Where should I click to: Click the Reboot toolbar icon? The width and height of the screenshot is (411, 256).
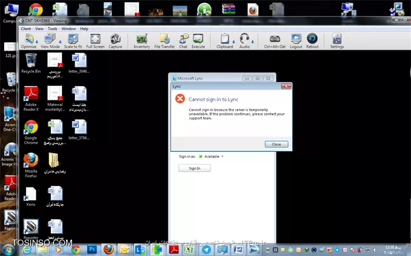[x=312, y=41]
